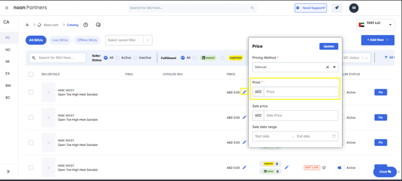Click the double-arrow icon beside Chat
The image size is (402, 181).
[399, 172]
